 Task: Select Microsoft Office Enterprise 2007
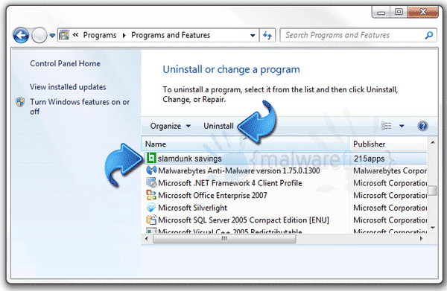[x=212, y=195]
